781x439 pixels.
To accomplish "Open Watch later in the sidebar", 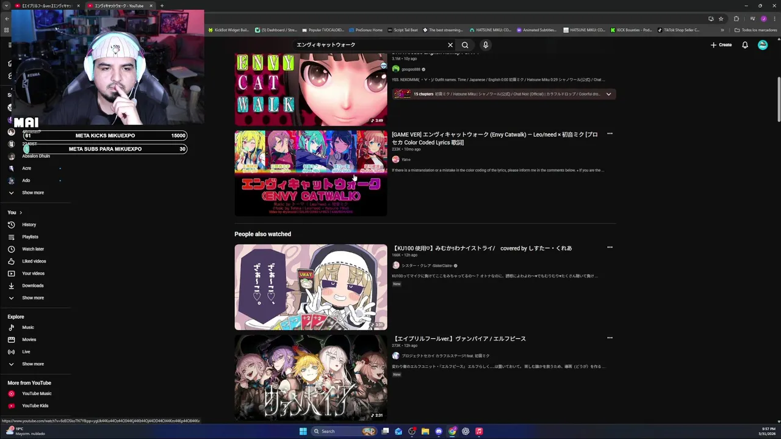I will (x=33, y=249).
